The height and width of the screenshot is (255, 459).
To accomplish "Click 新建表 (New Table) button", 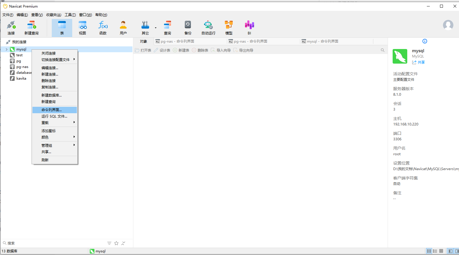I will [x=181, y=50].
